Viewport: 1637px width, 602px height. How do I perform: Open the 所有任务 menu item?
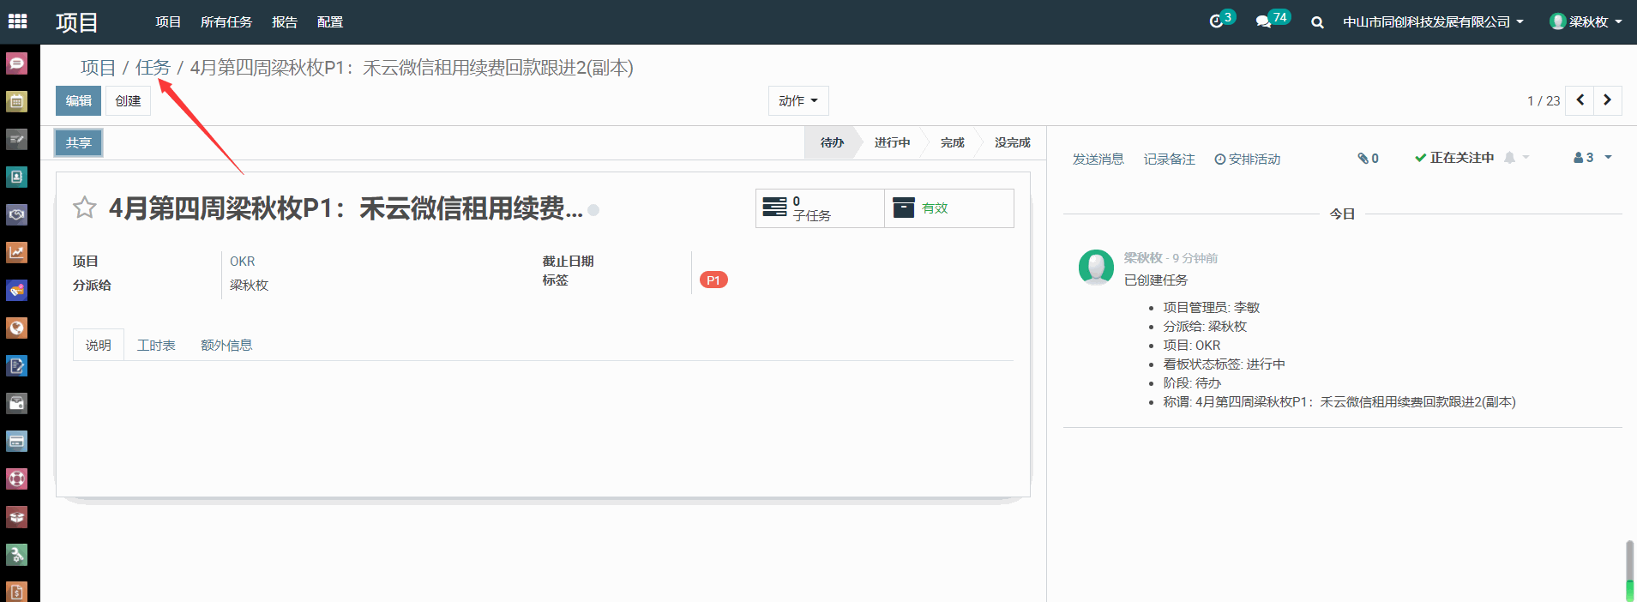(226, 22)
